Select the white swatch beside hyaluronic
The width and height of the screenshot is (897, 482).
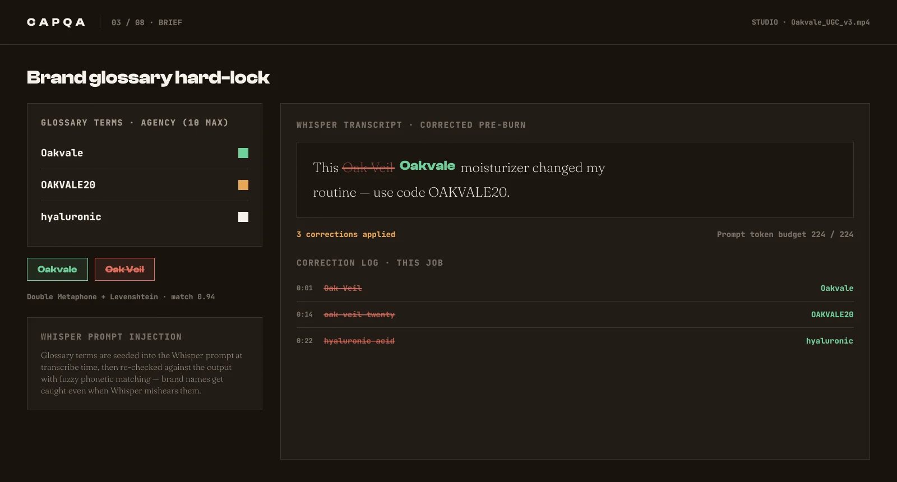click(x=243, y=217)
